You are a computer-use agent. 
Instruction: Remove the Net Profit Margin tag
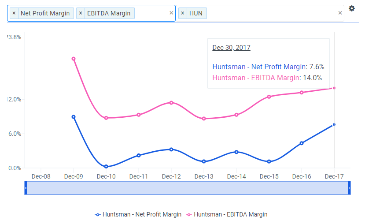(x=14, y=13)
